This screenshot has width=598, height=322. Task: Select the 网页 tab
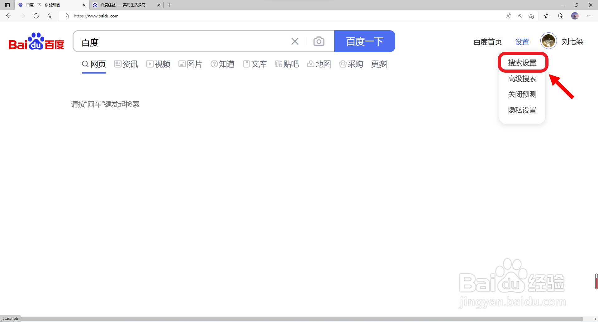[94, 64]
